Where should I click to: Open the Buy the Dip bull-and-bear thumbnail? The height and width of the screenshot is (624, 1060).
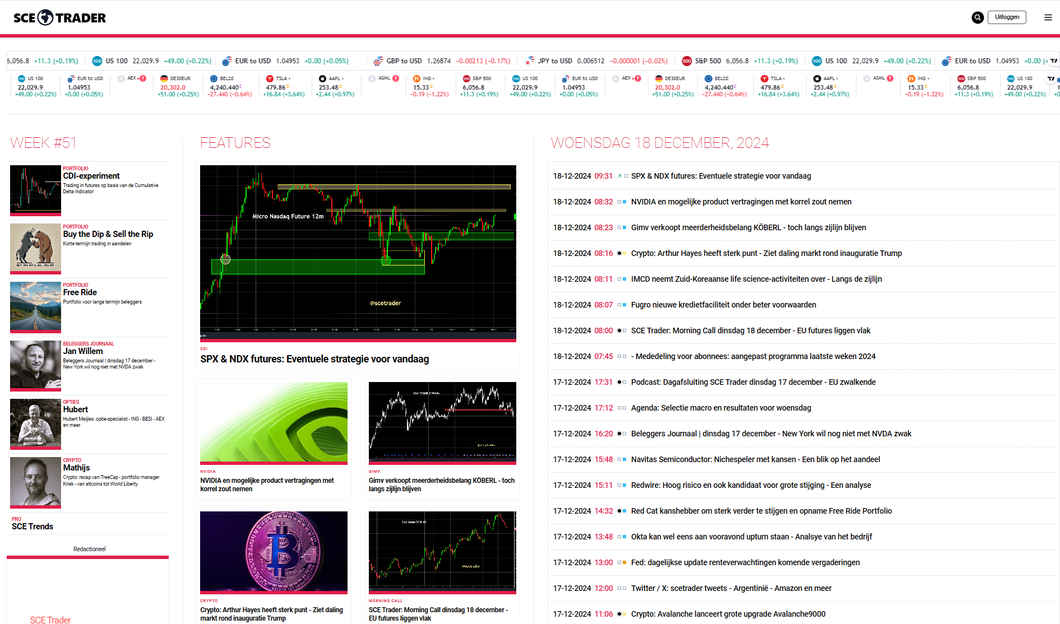[x=35, y=248]
